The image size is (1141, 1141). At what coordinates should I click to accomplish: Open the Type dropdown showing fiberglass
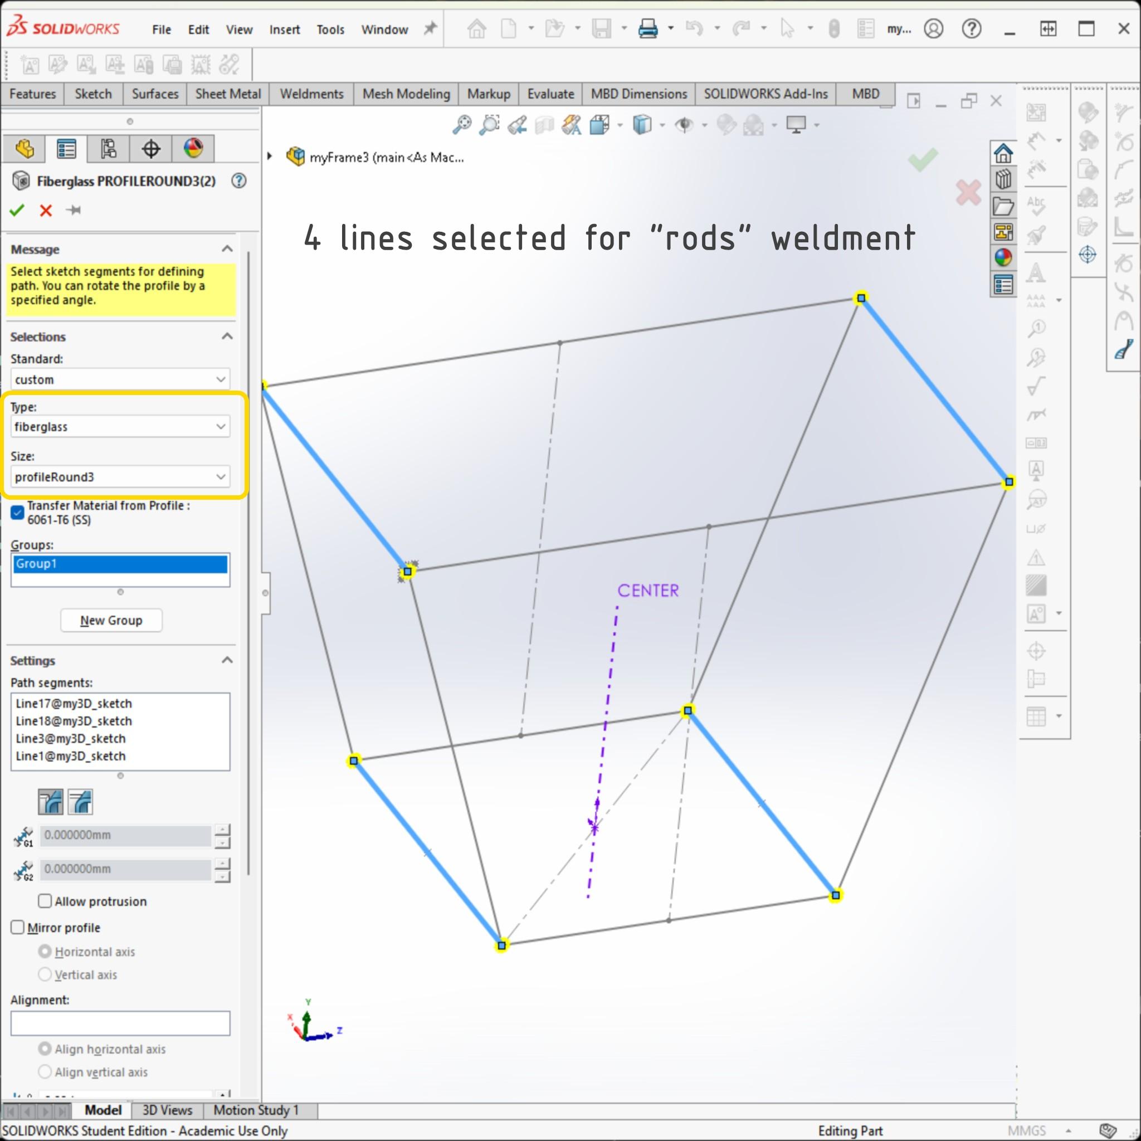pyautogui.click(x=120, y=426)
